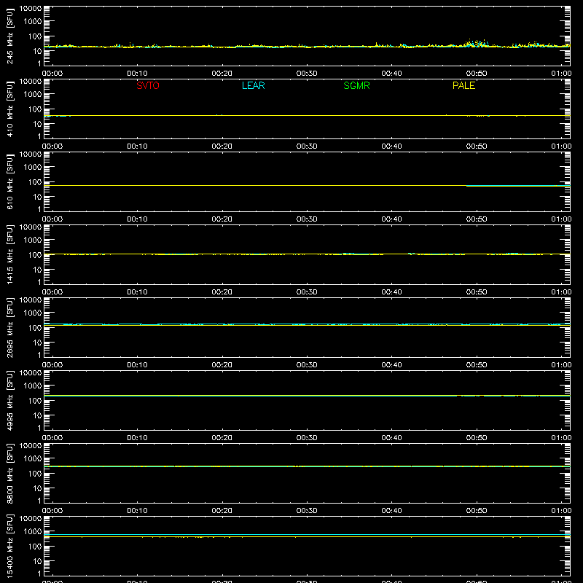Image resolution: width=583 pixels, height=583 pixels.
Task: Click the 01:00 time label under 610 MHz plot
Action: coord(561,219)
